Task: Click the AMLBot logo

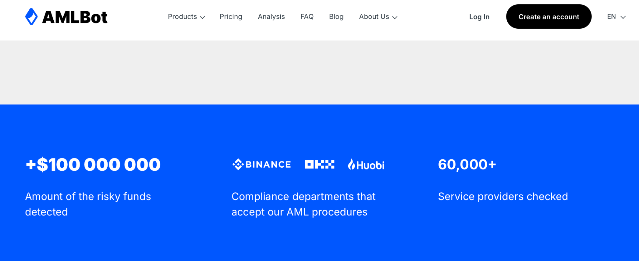Action: [x=66, y=17]
